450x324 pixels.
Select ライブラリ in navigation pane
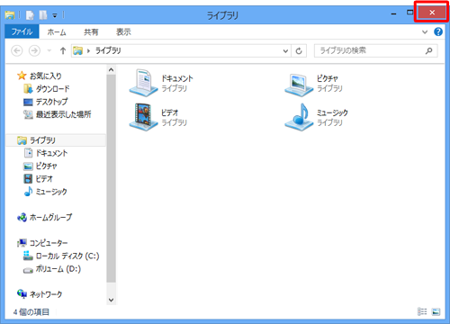[x=56, y=140]
